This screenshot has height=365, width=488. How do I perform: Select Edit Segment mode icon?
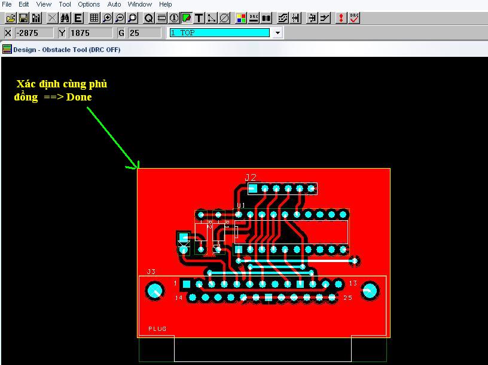(312, 19)
